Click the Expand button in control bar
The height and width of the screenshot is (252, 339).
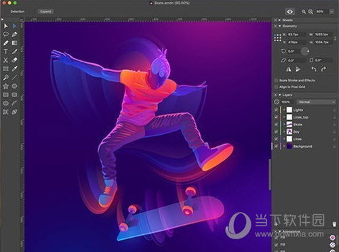click(45, 12)
